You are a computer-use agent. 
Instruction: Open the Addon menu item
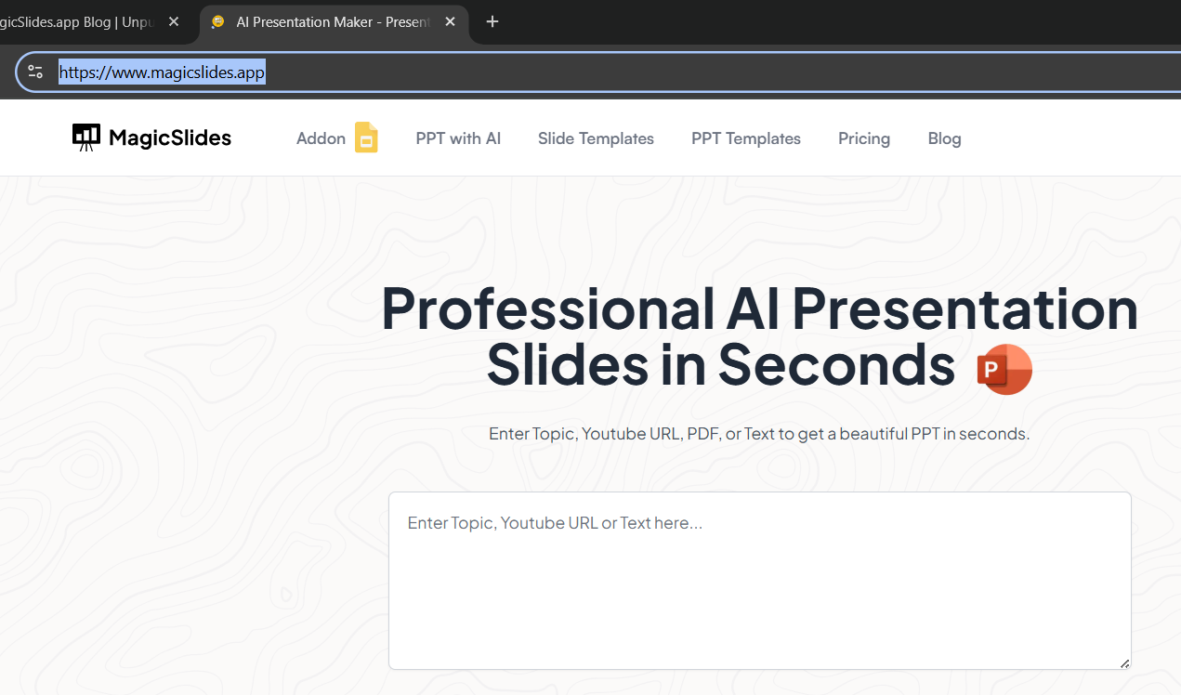[321, 138]
